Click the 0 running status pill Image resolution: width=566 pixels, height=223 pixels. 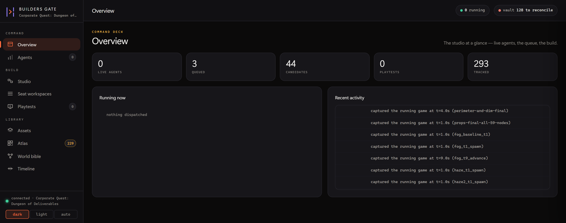coord(472,10)
